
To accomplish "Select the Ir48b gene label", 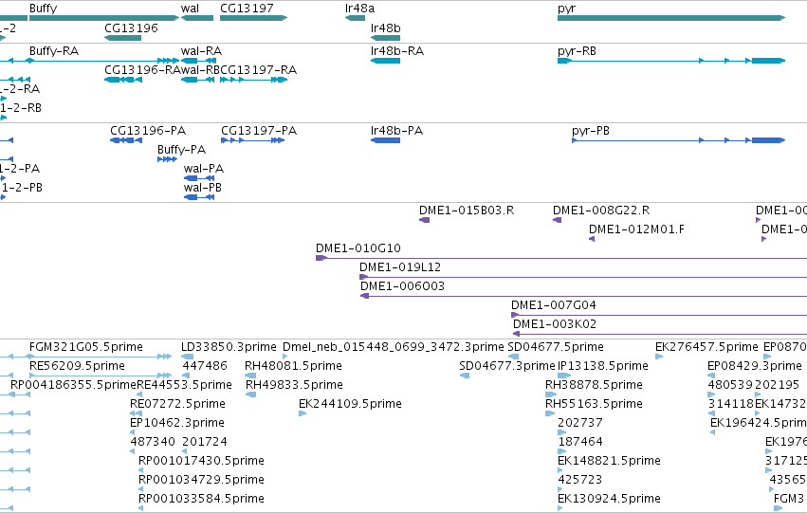I will [x=386, y=27].
